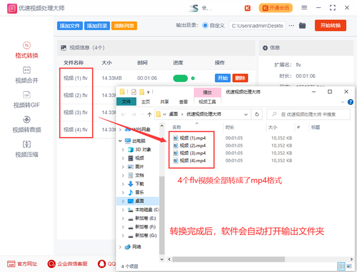
Task: Click the Explorer help question mark icon
Action: pos(350,102)
